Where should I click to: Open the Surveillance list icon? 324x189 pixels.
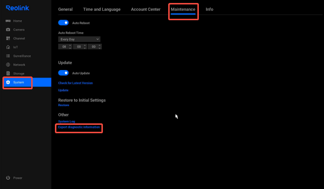click(x=8, y=56)
